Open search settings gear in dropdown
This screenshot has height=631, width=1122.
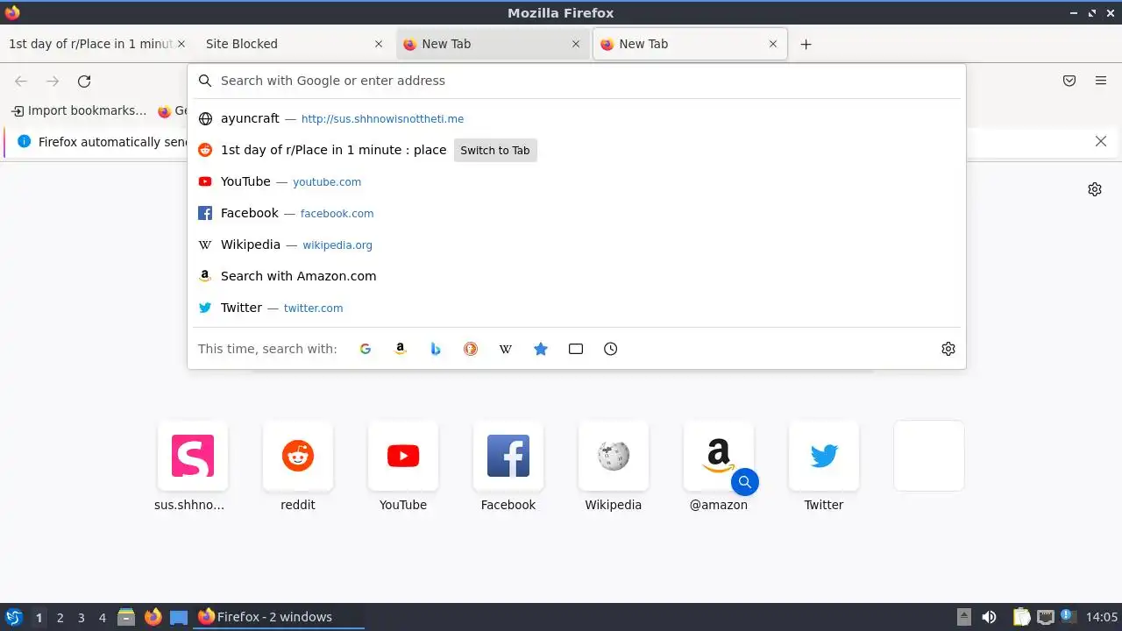pyautogui.click(x=948, y=349)
